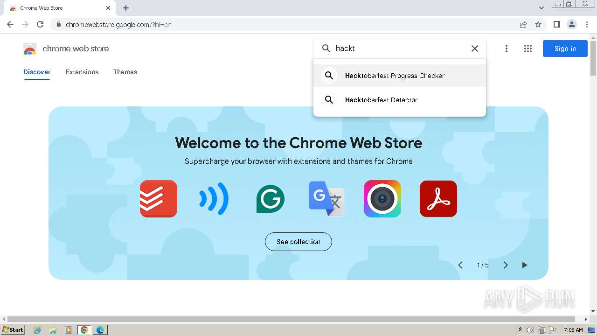The image size is (597, 336).
Task: Go to previous carousel slide
Action: tap(460, 265)
